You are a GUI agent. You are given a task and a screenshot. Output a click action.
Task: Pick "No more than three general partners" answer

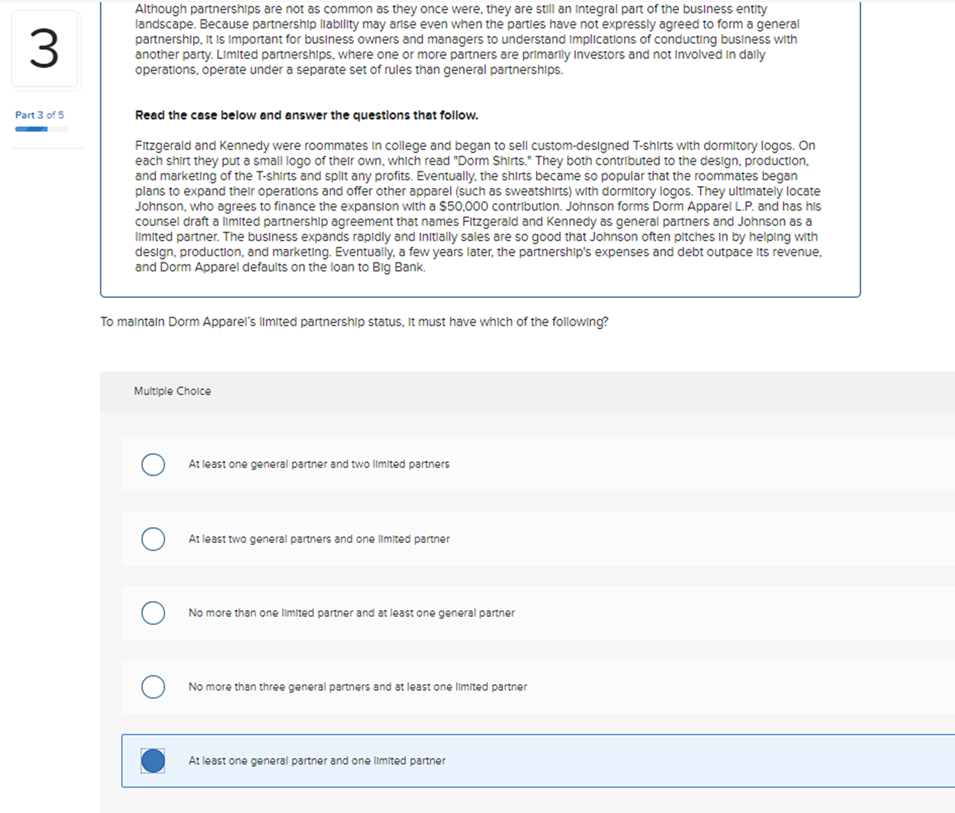click(153, 687)
